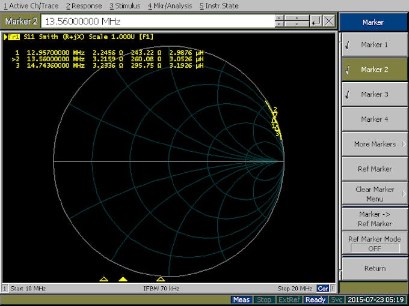Open the Instr State menu
The image size is (409, 306).
[219, 6]
